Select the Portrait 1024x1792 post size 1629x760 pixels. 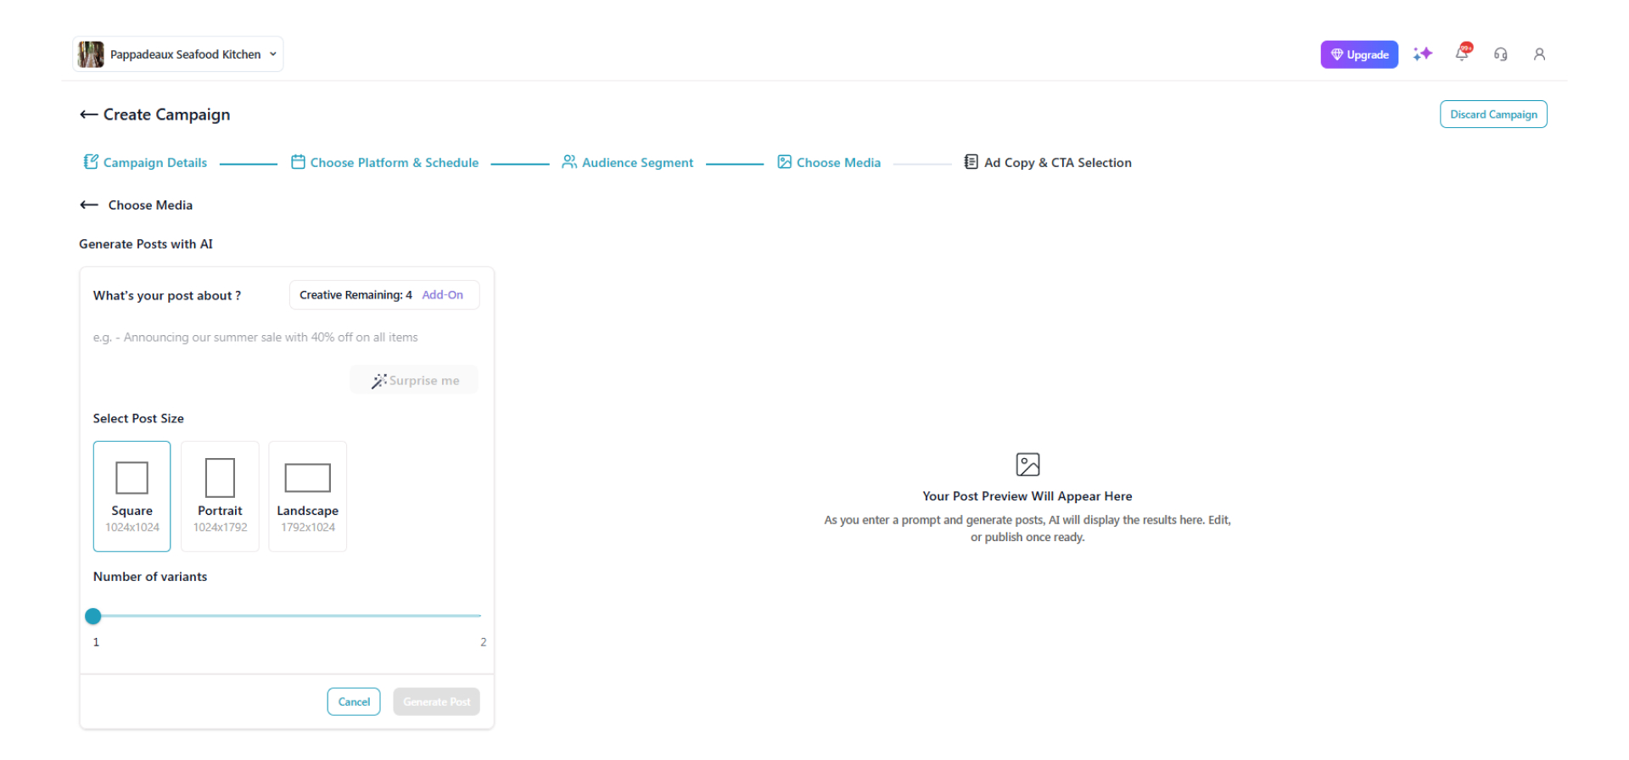[x=220, y=496]
